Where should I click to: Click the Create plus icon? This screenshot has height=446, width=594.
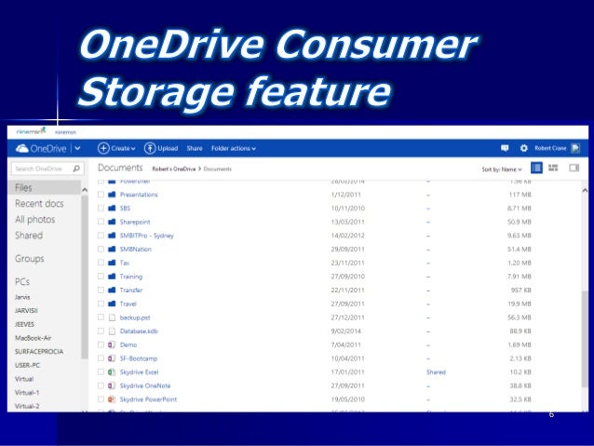pos(103,149)
